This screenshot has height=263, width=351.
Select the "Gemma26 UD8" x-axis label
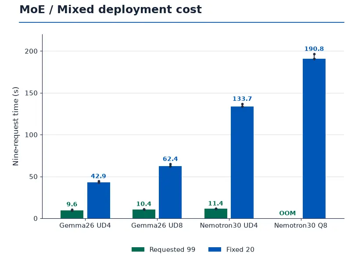pos(157,225)
